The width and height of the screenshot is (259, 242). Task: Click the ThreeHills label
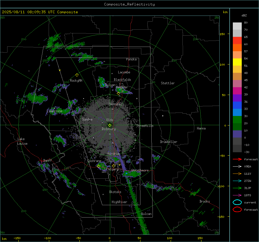(x=145, y=126)
